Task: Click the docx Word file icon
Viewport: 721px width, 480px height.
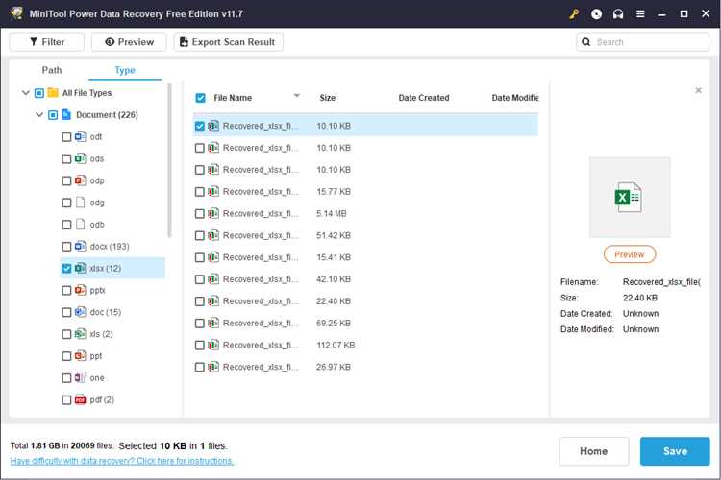Action: tap(81, 246)
